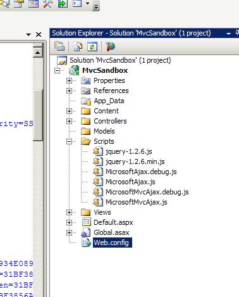
Task: Click the green Start arrow toolbar icon
Action: 63,4
